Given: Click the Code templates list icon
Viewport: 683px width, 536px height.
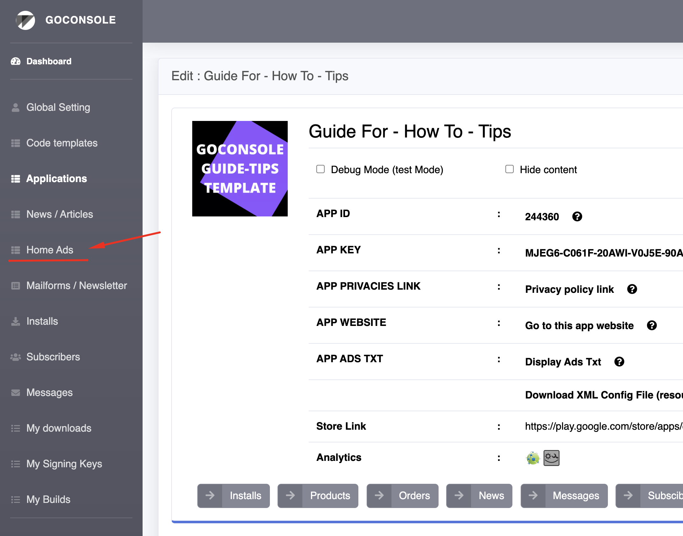Looking at the screenshot, I should [16, 143].
